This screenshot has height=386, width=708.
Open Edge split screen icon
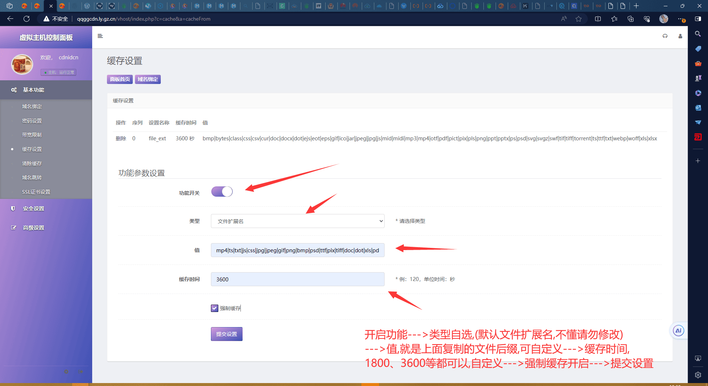(x=598, y=19)
